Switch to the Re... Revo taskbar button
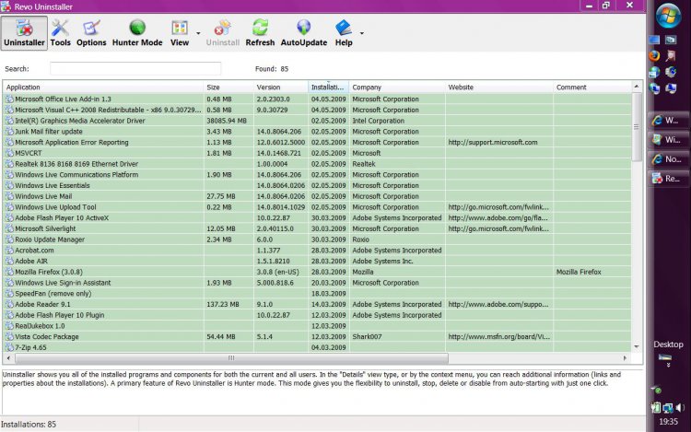Image resolution: width=691 pixels, height=432 pixels. tap(668, 179)
